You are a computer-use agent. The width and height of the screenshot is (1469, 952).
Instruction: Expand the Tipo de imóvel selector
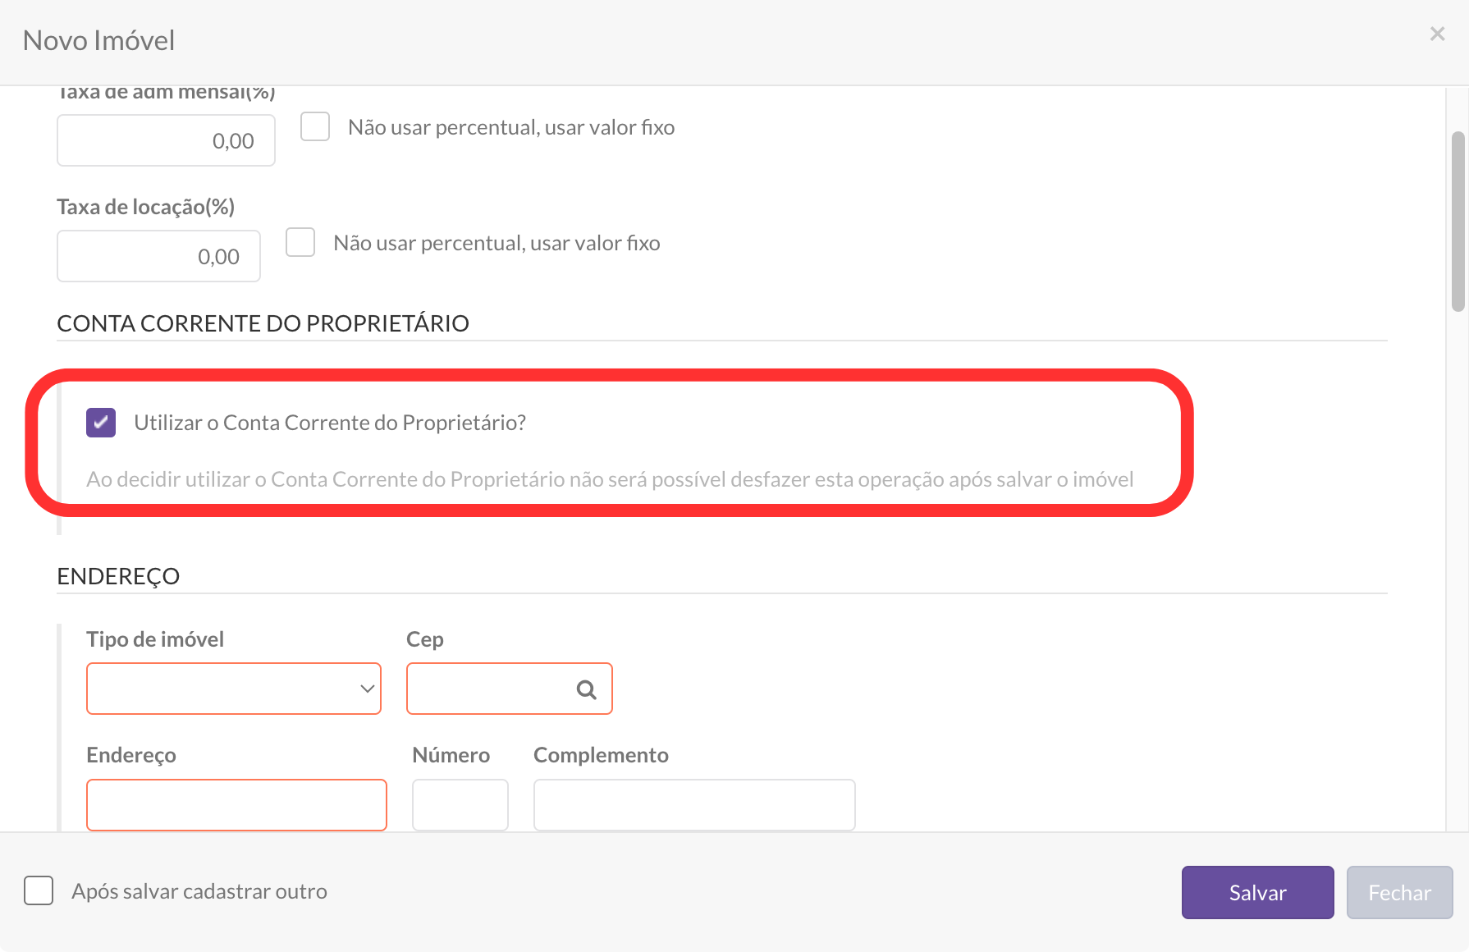click(x=234, y=689)
